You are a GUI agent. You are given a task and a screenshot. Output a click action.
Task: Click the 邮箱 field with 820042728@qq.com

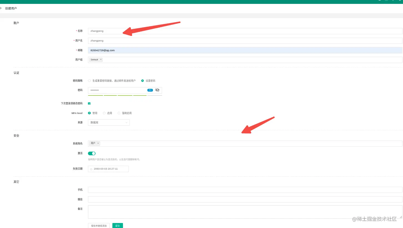[x=245, y=50]
